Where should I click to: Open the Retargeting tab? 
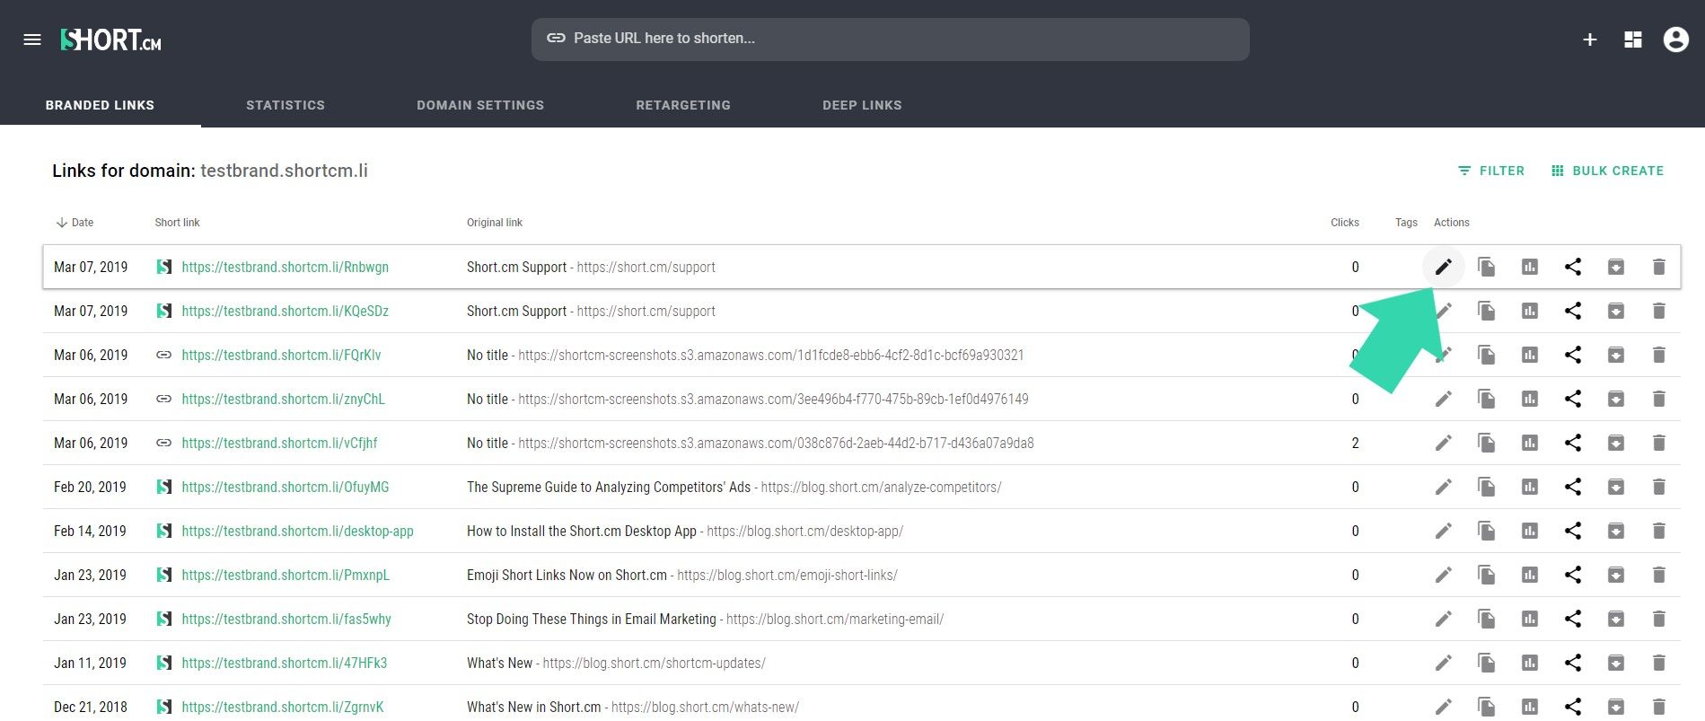683,105
